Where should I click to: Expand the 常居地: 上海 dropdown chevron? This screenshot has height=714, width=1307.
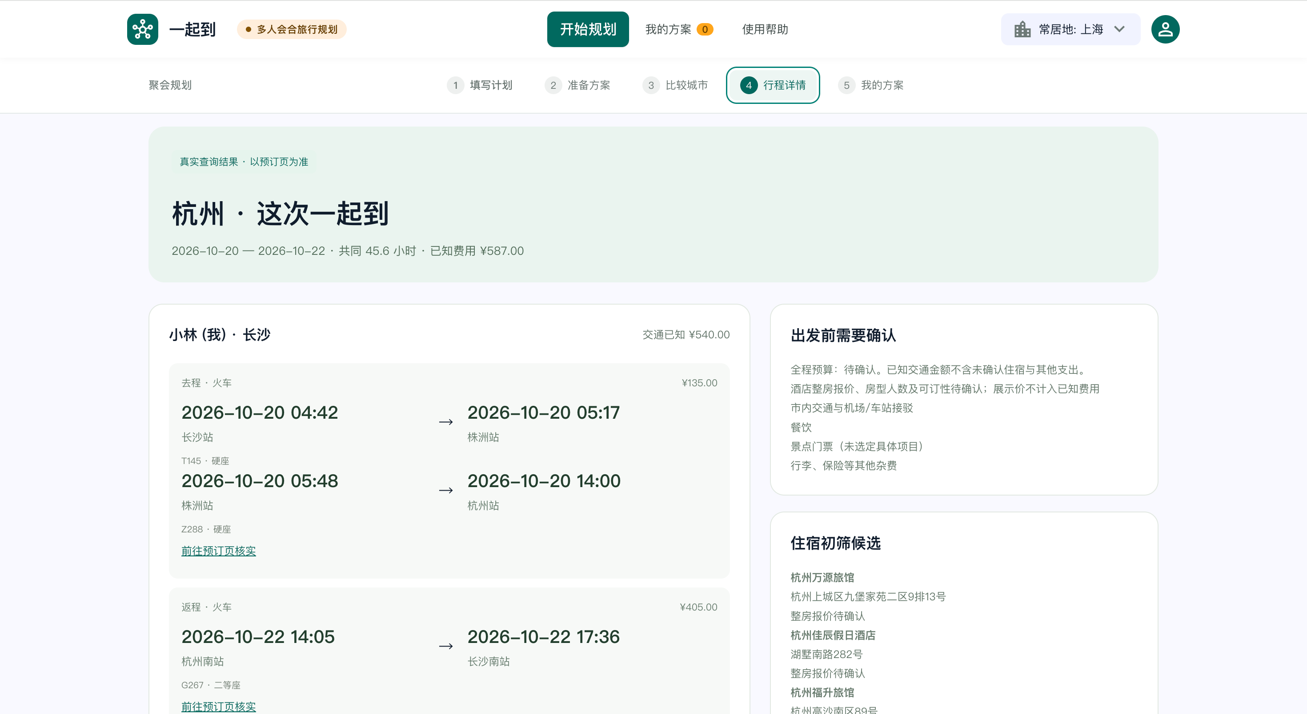[x=1119, y=29]
